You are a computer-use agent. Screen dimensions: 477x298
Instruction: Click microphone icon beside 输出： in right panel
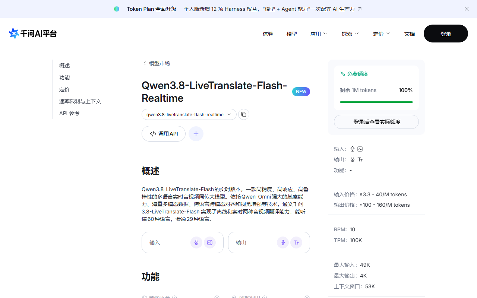tap(353, 159)
